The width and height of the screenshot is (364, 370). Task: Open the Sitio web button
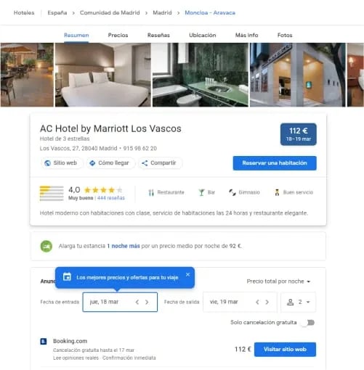coord(61,163)
